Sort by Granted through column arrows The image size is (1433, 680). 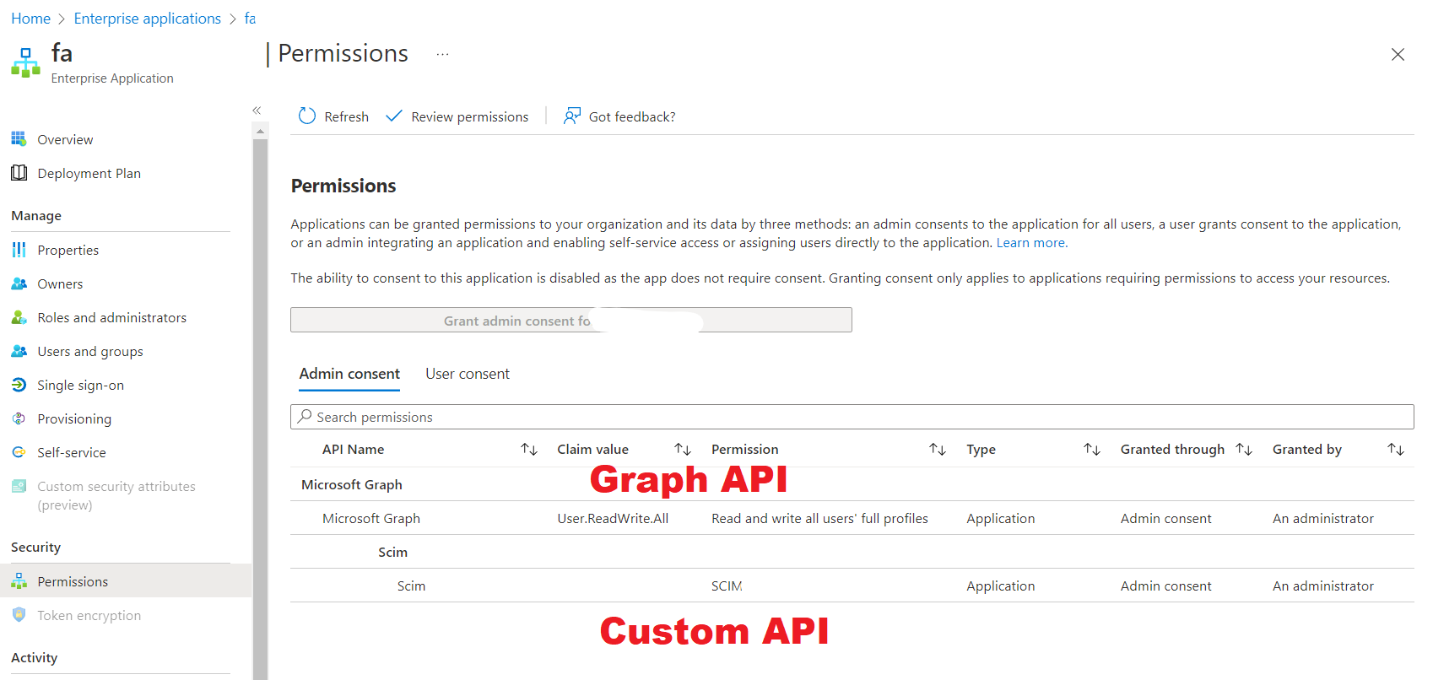point(1244,449)
